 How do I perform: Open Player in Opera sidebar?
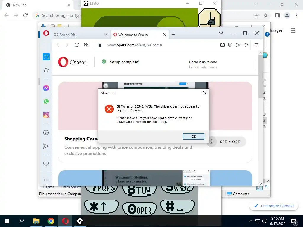[46, 133]
